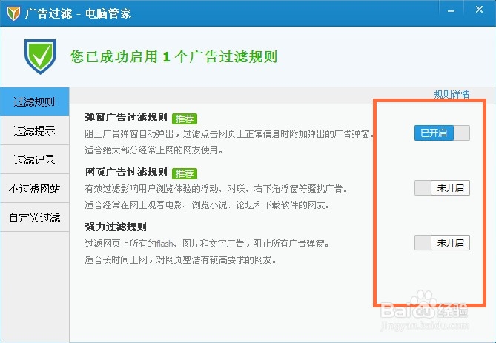
Task: Click the 弹窗广告过滤规则 heading
Action: coord(126,118)
